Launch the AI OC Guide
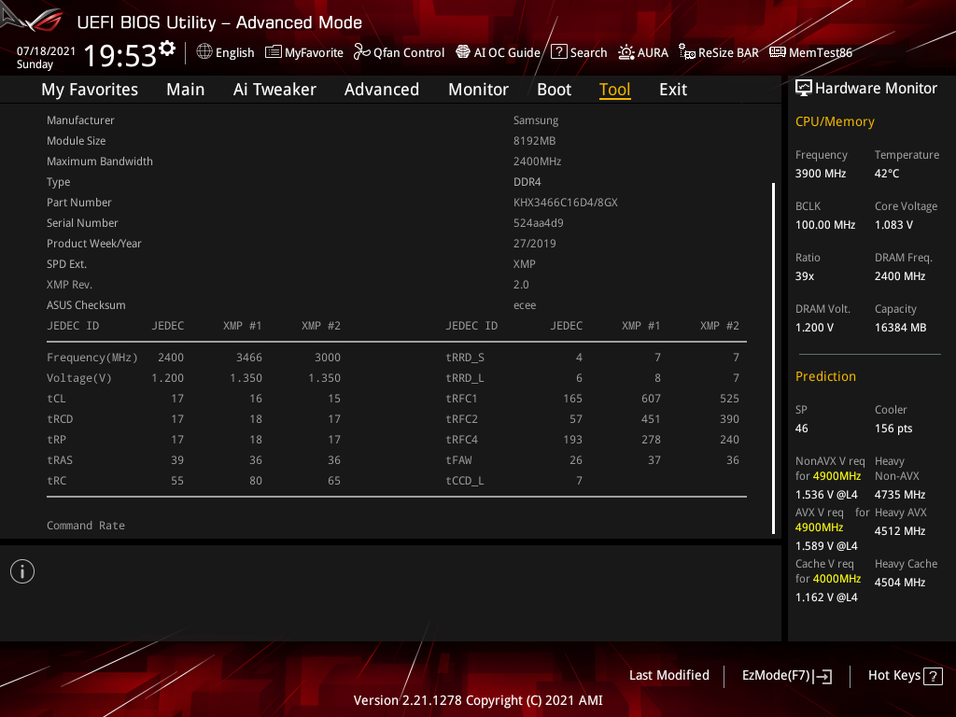Screen dimensions: 956x717 498,52
